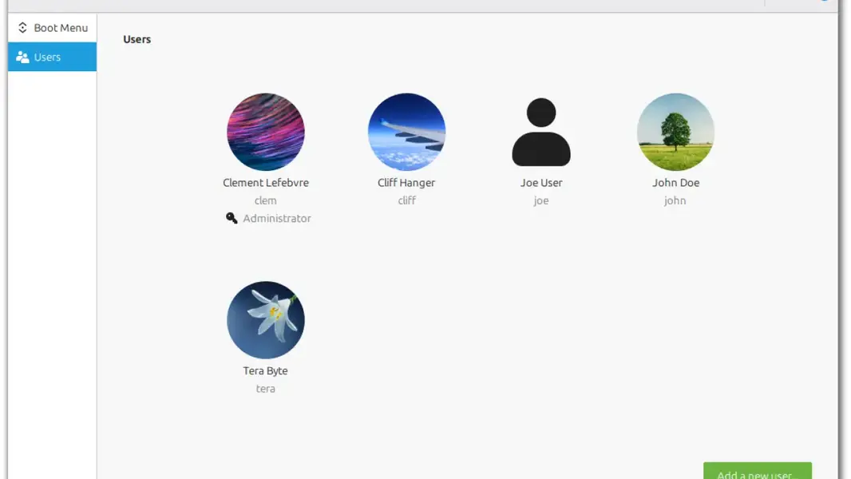Image resolution: width=851 pixels, height=479 pixels.
Task: Click the username tera
Action: 265,389
